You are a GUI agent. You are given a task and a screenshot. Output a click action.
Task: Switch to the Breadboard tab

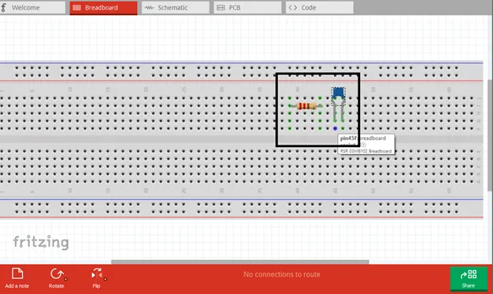point(104,8)
